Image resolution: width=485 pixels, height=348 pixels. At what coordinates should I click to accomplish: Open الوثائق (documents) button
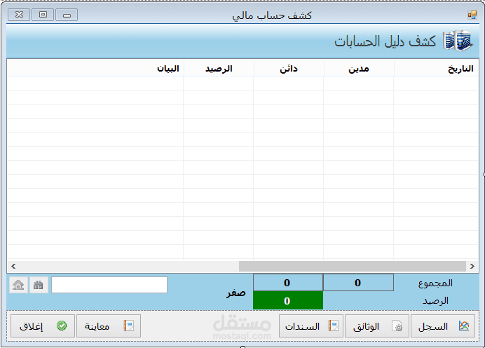[377, 326]
